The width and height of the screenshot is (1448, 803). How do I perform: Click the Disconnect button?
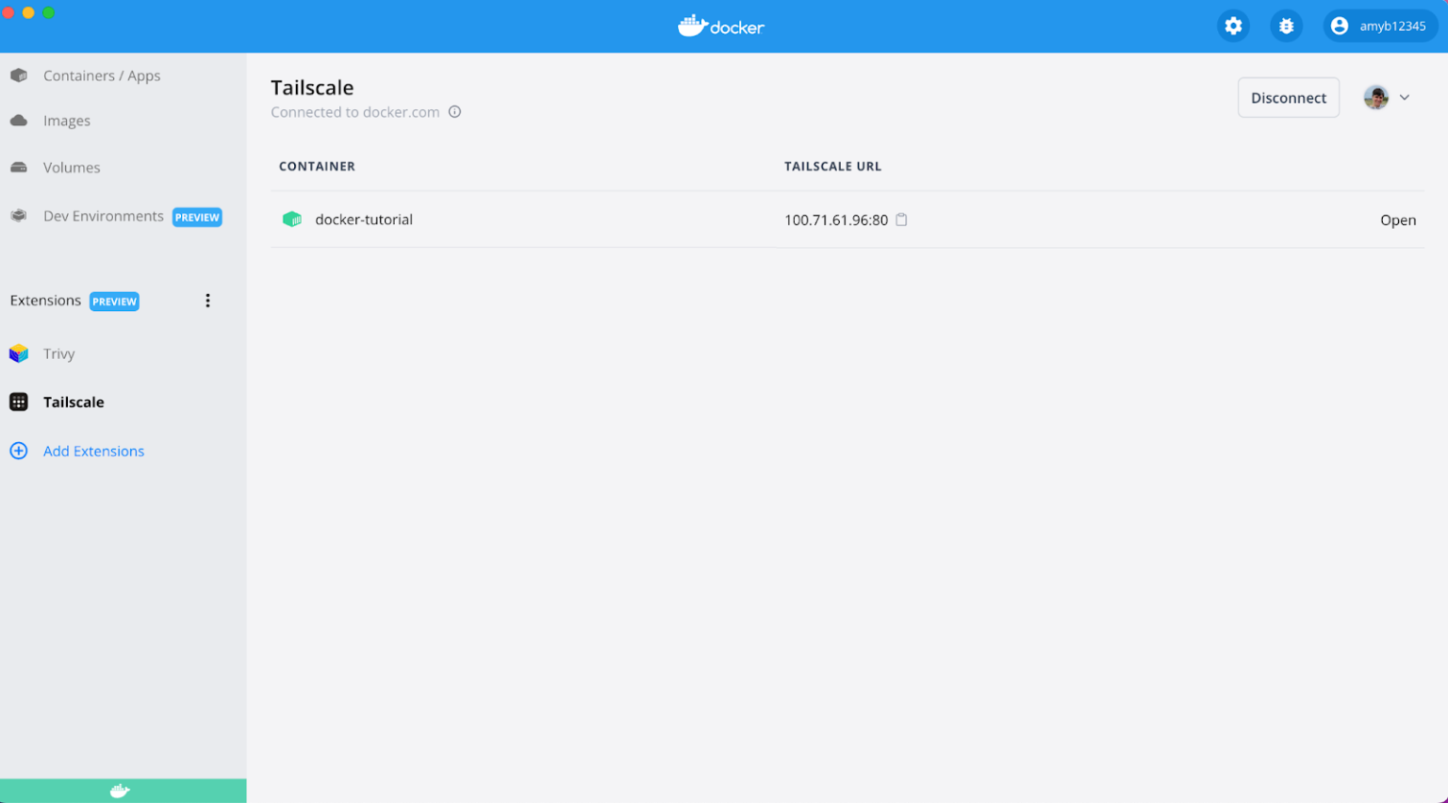point(1288,97)
